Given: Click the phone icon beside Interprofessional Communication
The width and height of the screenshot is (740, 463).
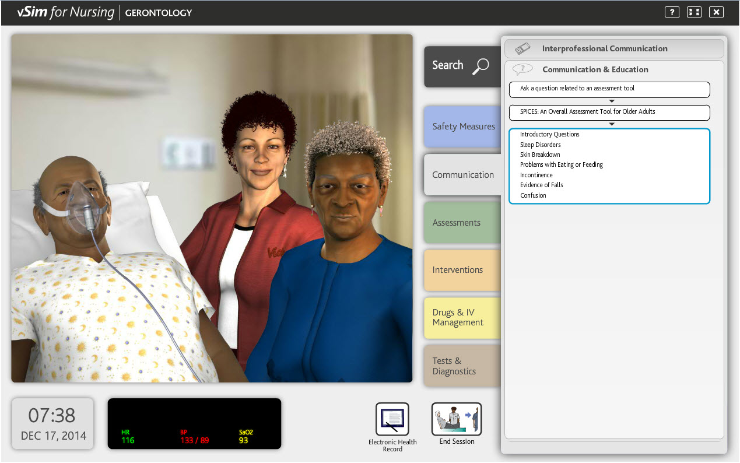Looking at the screenshot, I should (x=522, y=48).
